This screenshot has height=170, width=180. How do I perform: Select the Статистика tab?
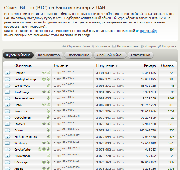[140, 55]
